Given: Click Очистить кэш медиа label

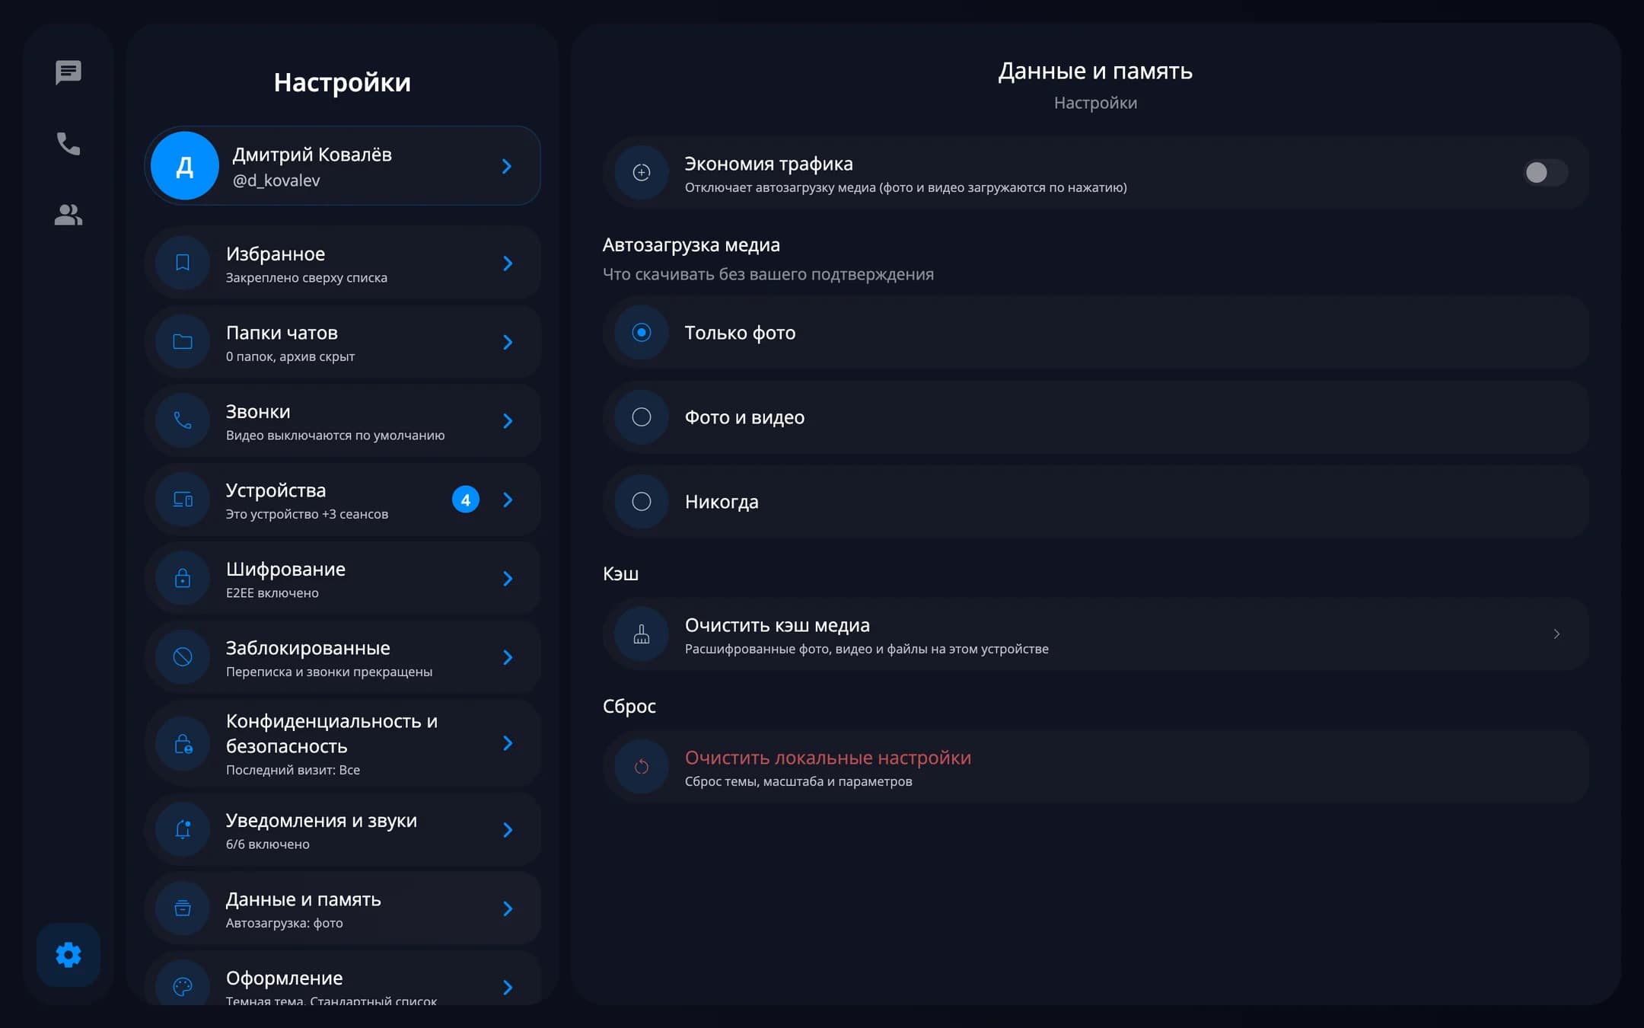Looking at the screenshot, I should 777,625.
